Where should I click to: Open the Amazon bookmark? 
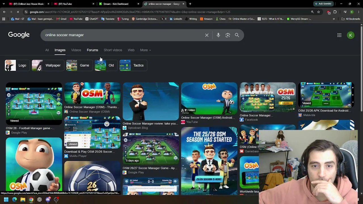[206, 19]
